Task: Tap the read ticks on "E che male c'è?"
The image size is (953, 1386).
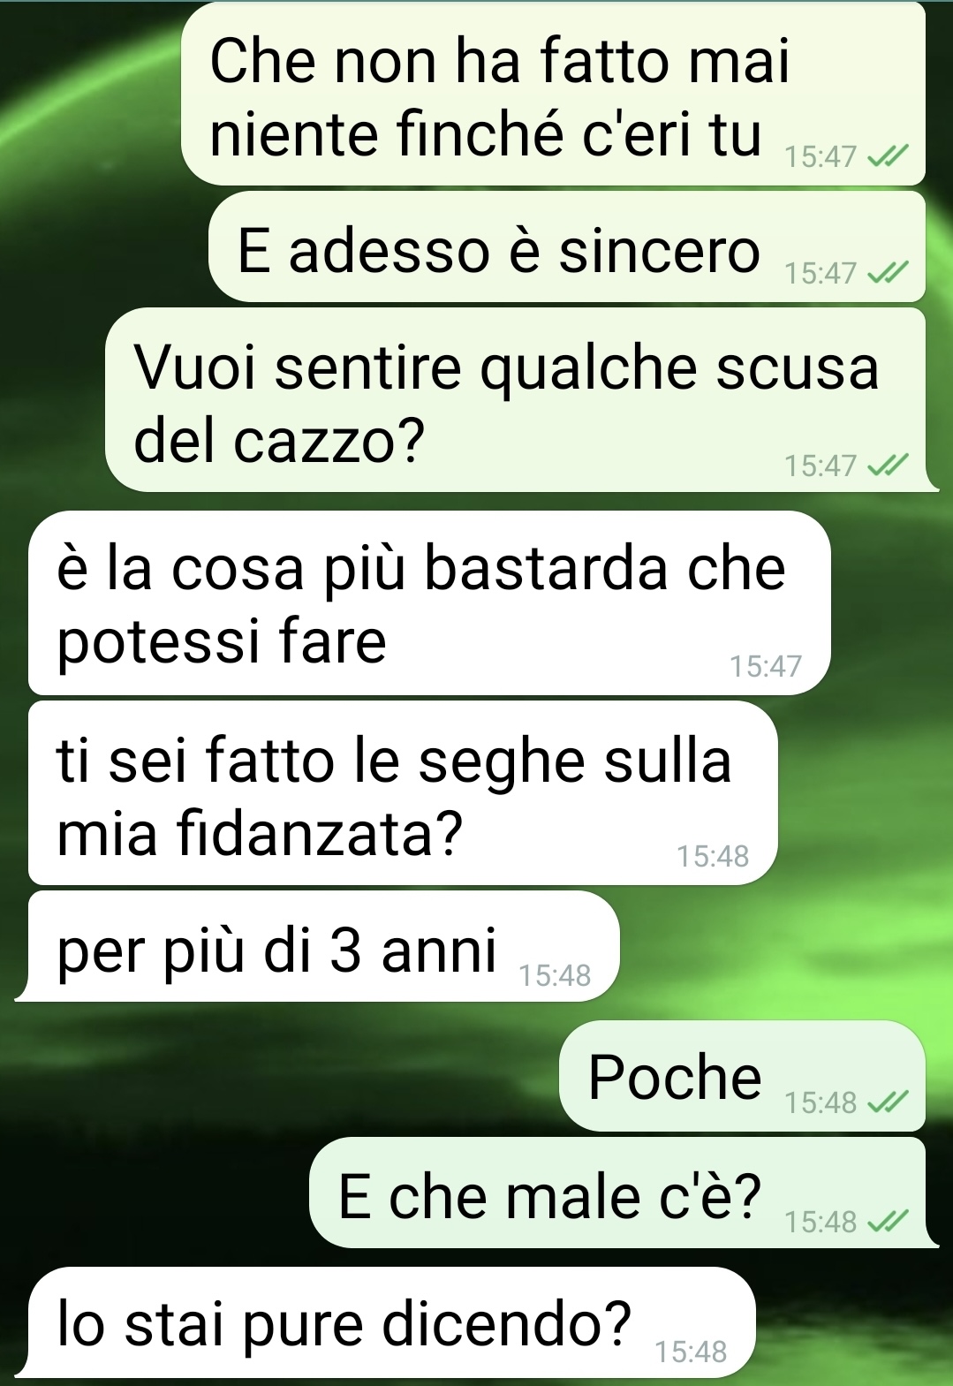Action: [888, 1222]
